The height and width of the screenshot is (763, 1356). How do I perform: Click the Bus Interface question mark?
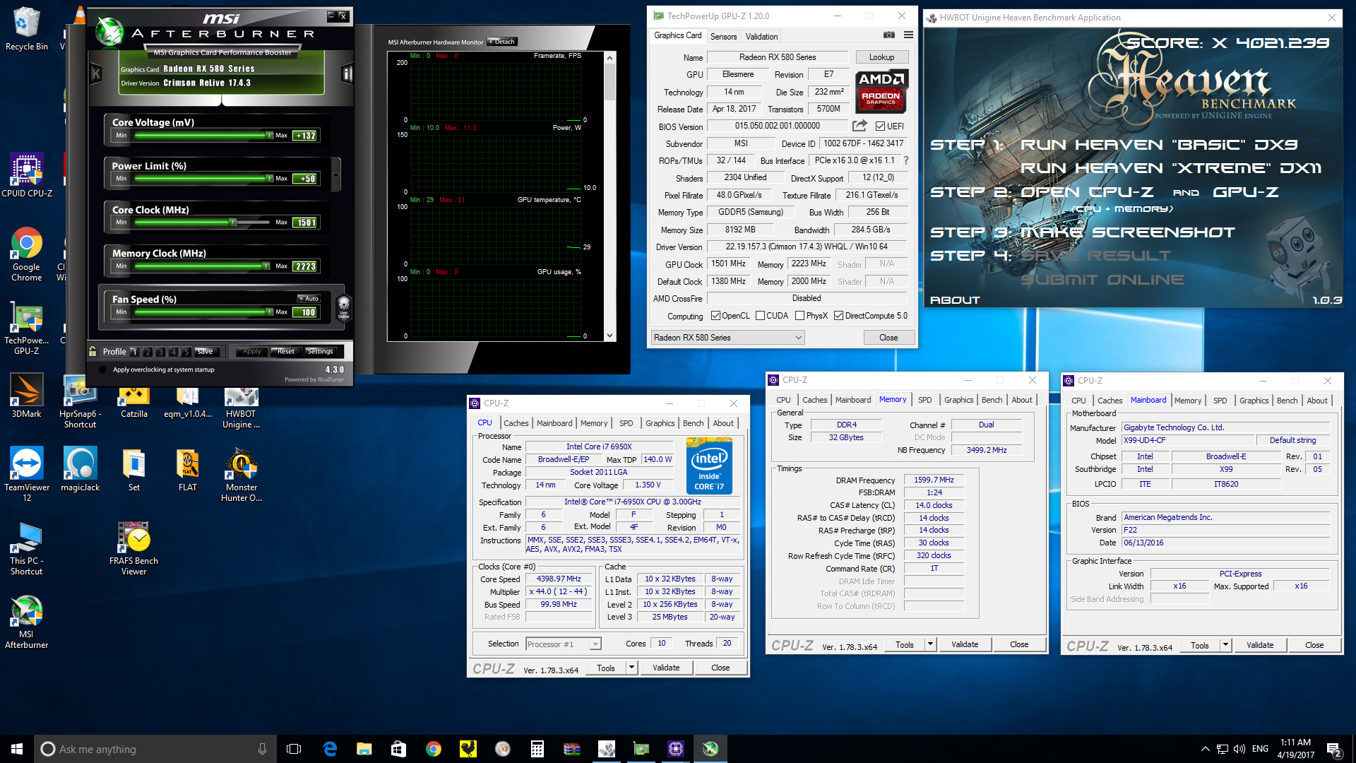pyautogui.click(x=906, y=160)
